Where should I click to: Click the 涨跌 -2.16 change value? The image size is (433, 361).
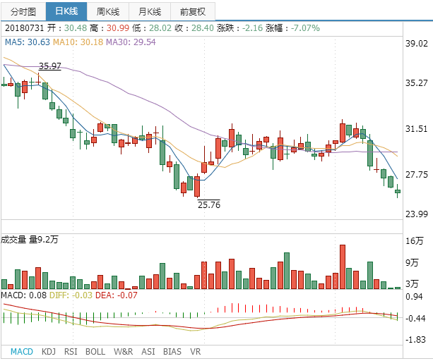tap(239, 27)
